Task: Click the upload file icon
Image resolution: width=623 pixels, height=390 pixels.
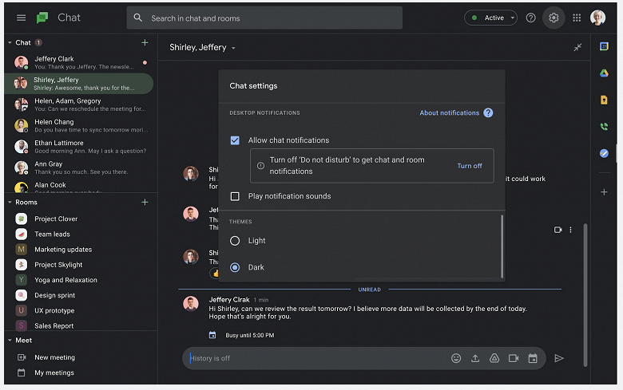Action: (x=474, y=358)
